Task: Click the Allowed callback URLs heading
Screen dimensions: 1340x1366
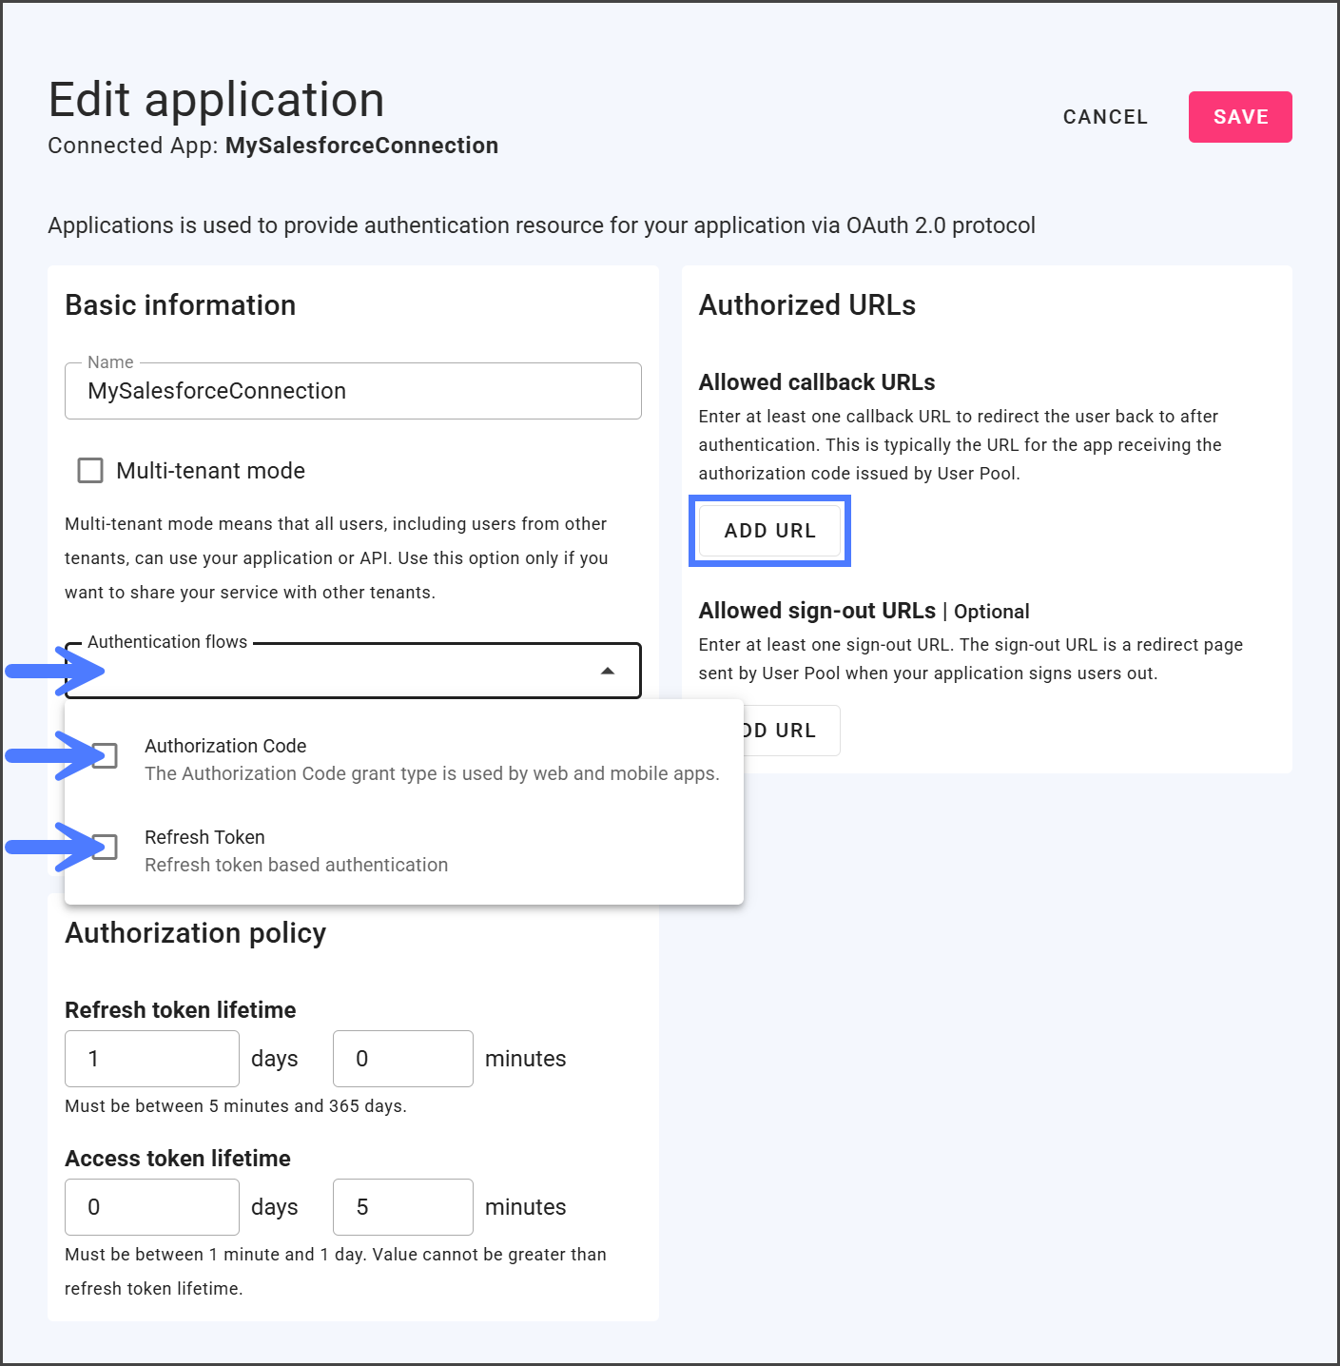Action: tap(816, 382)
